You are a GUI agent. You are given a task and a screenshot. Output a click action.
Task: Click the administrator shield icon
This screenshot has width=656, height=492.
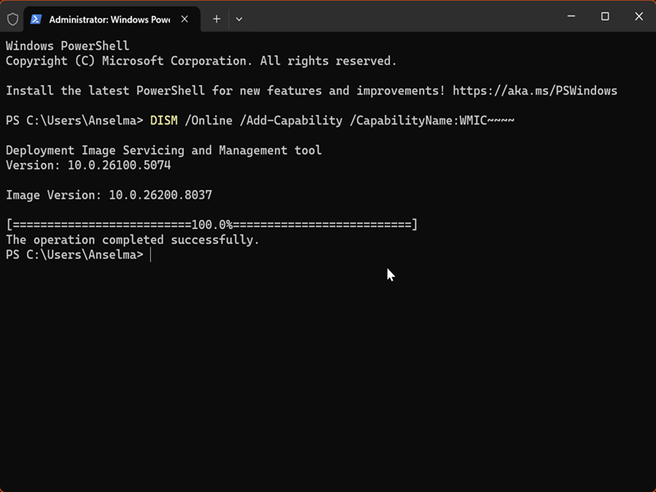(x=12, y=19)
